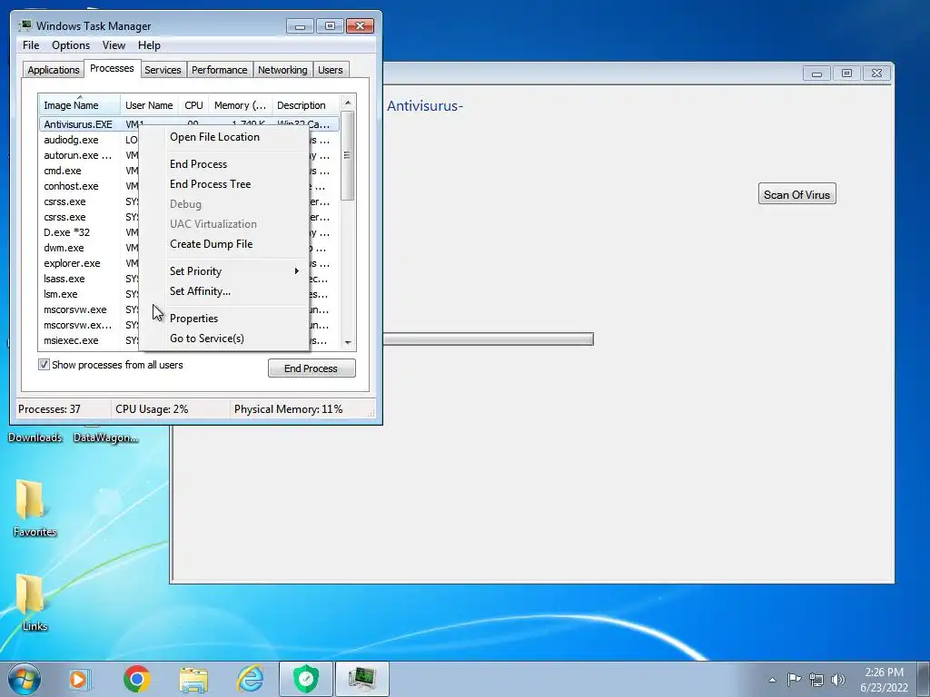
Task: Select the audiodg.exe process
Action: tap(71, 140)
